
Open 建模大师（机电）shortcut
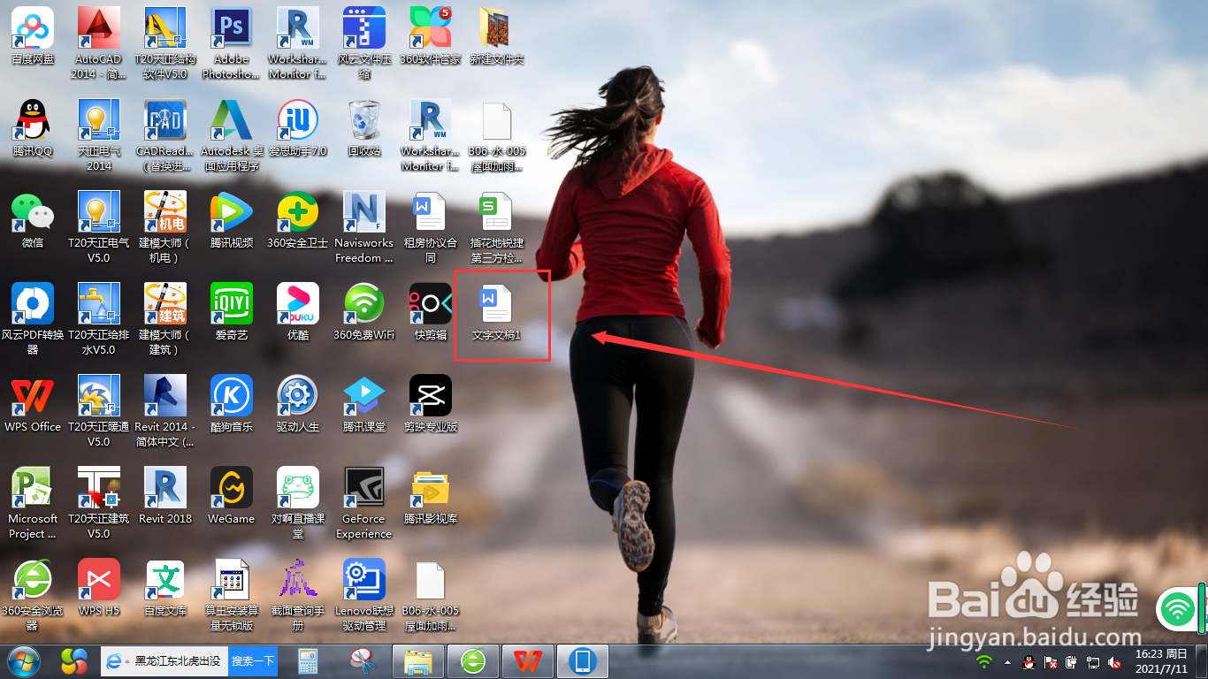[x=165, y=227]
